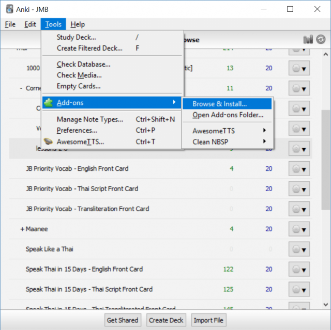
Task: Close the open Tools menu
Action: tap(53, 24)
